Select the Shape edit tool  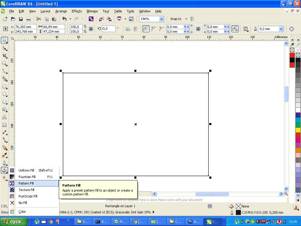4,48
